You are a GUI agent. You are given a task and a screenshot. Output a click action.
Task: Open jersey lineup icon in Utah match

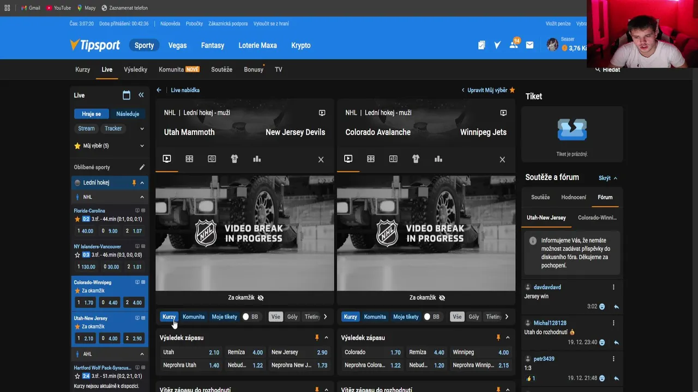coord(234,159)
